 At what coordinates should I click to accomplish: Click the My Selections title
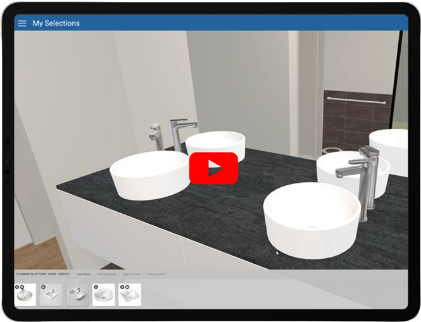click(56, 23)
